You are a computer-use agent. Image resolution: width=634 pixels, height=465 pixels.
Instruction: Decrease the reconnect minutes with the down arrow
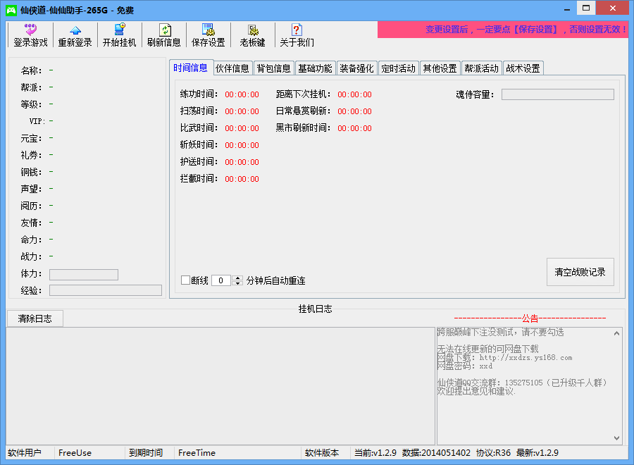click(x=236, y=283)
